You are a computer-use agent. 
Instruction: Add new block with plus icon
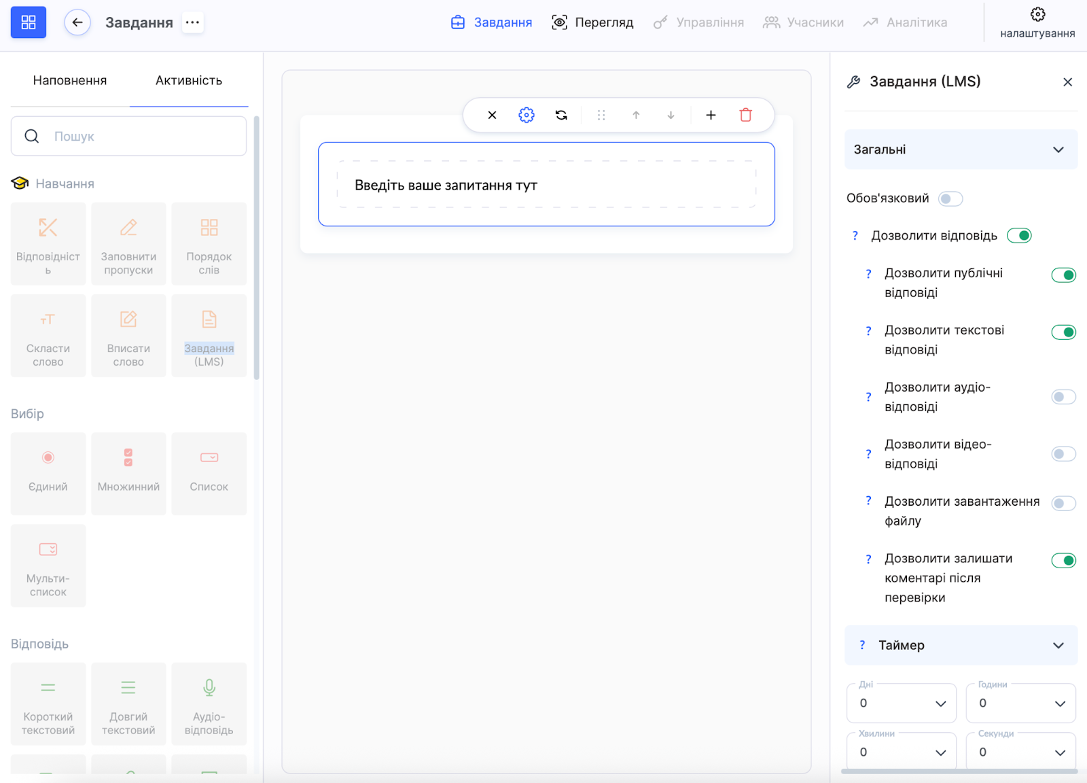[x=711, y=115]
